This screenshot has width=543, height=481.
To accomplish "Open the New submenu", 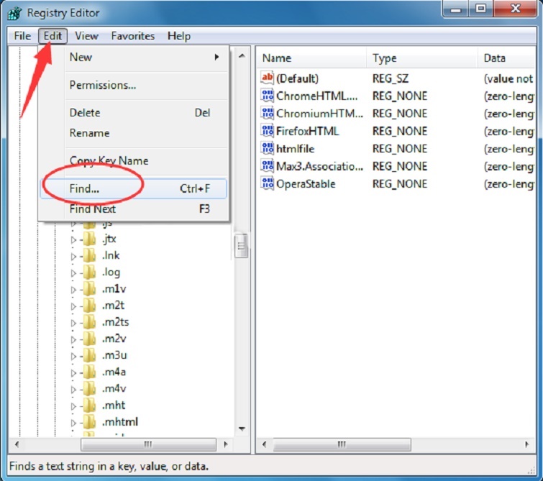I will click(144, 58).
